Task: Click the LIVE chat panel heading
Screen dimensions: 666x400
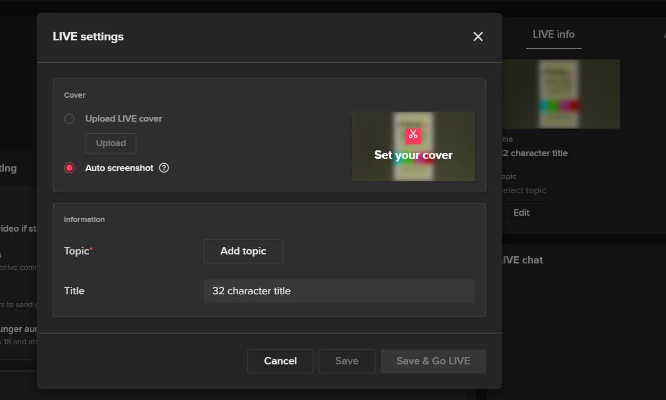Action: (522, 260)
